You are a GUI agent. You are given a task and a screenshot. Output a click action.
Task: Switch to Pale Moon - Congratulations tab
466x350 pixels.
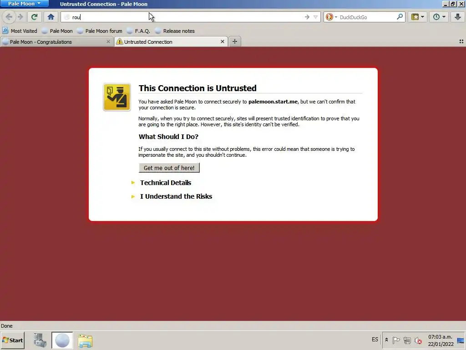click(x=56, y=41)
